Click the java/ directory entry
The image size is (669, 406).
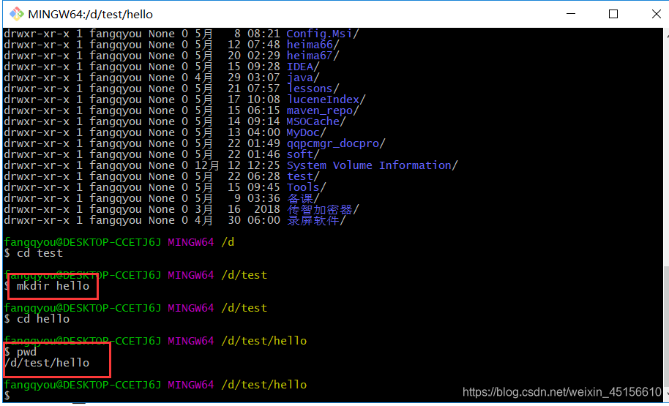pos(303,78)
